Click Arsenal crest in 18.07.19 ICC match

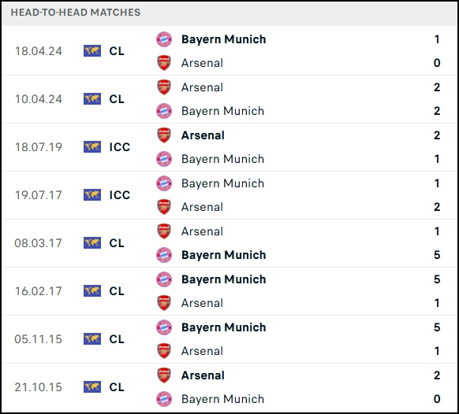coord(164,135)
